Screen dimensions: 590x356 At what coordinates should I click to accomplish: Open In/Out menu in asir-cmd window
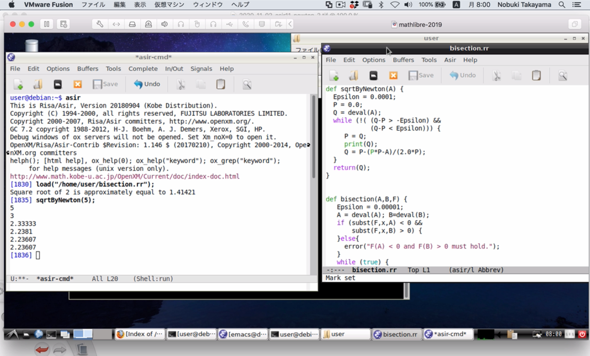(x=174, y=69)
